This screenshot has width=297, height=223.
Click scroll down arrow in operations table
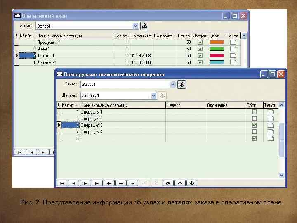(282, 175)
